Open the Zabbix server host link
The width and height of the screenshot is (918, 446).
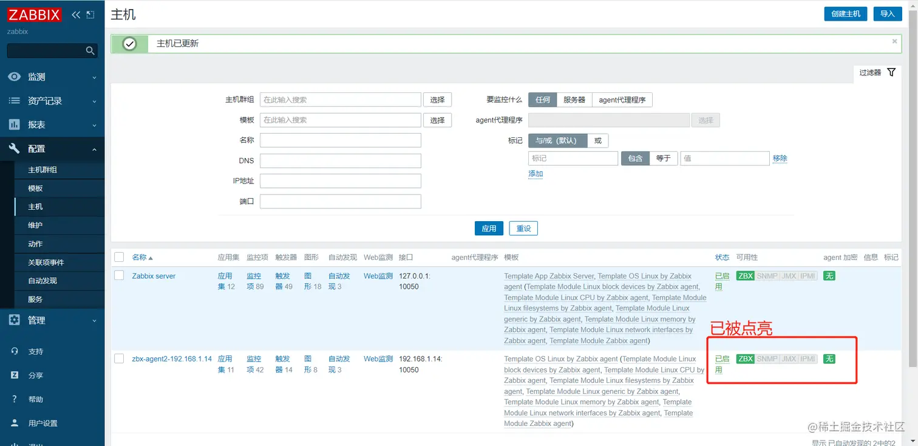coord(154,276)
